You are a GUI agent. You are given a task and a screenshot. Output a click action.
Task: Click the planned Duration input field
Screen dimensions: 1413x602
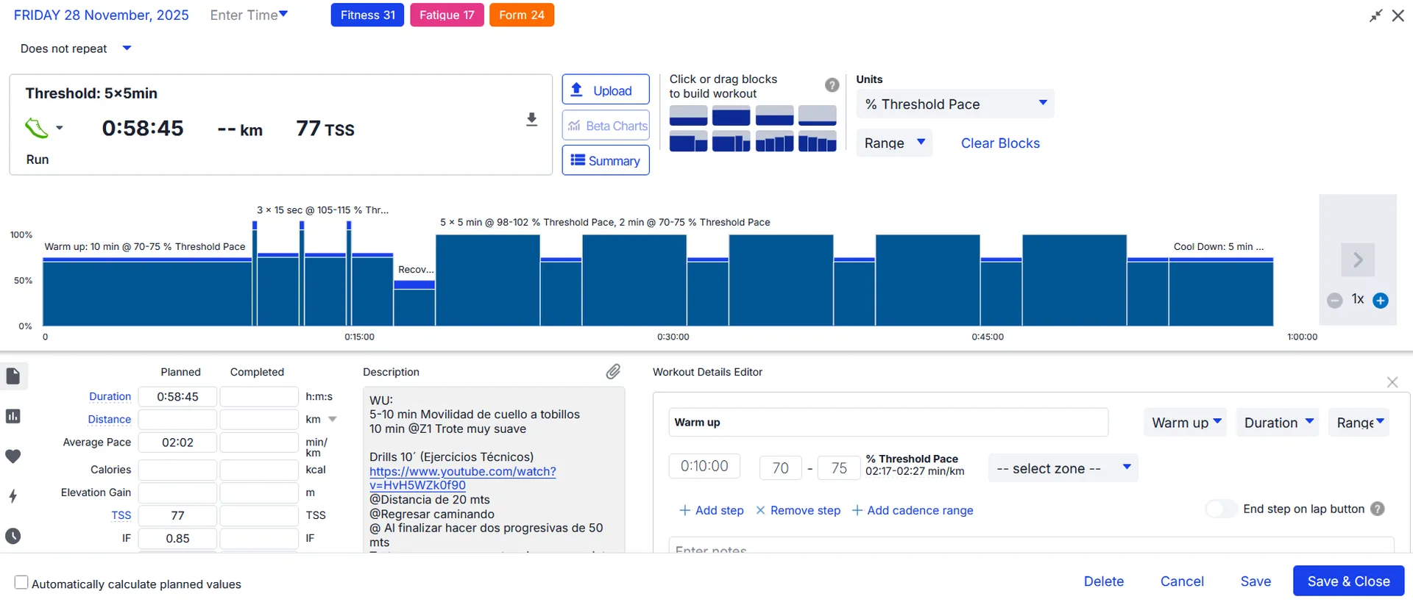(x=177, y=397)
